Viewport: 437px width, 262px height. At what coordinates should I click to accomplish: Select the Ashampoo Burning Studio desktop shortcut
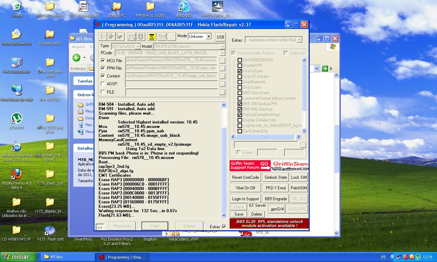(16, 152)
